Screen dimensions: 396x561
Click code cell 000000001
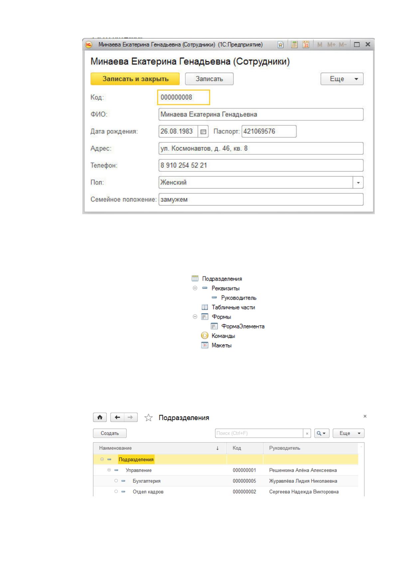tap(245, 470)
